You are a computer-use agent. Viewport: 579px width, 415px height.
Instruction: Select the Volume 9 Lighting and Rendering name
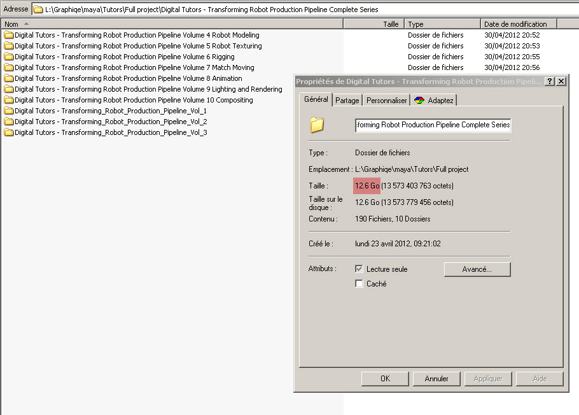(148, 89)
